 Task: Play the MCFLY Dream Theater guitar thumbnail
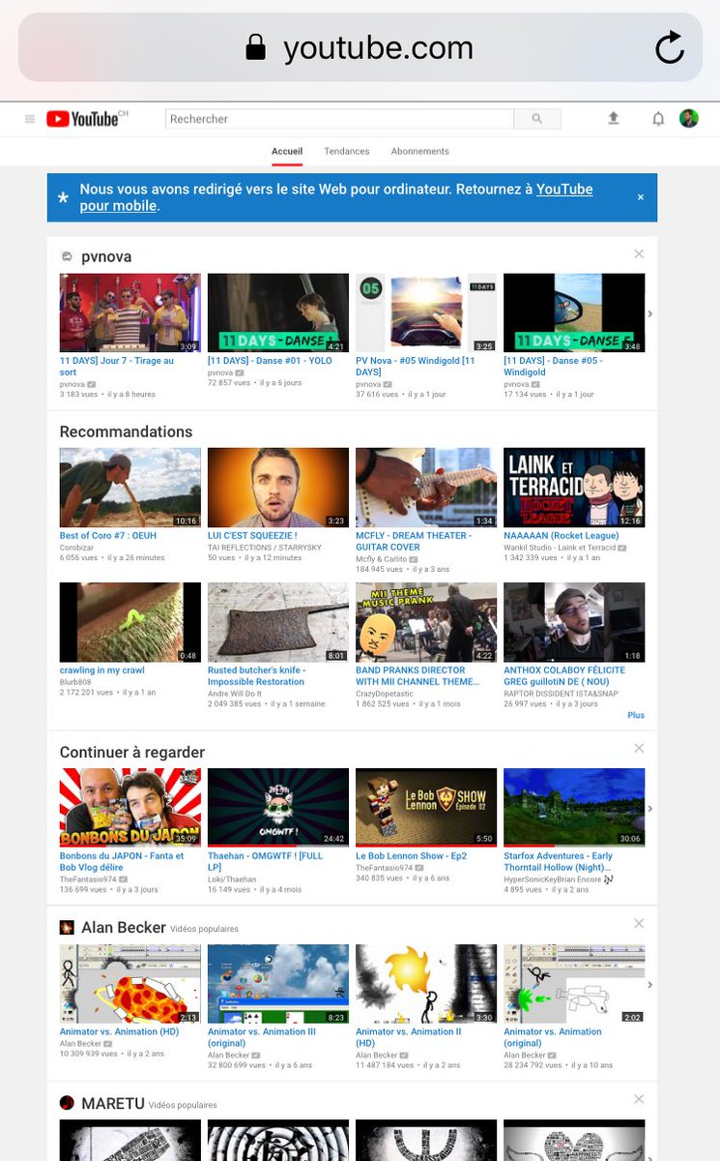tap(426, 488)
